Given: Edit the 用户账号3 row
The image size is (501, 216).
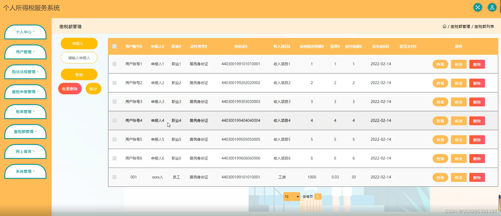Looking at the screenshot, I should tap(459, 102).
